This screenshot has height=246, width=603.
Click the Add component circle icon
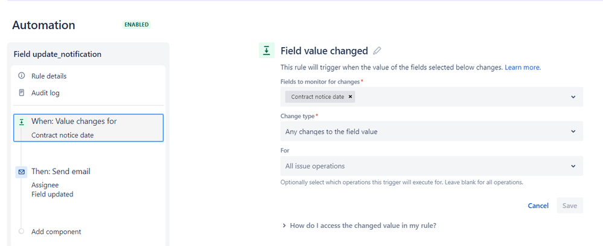tap(22, 231)
